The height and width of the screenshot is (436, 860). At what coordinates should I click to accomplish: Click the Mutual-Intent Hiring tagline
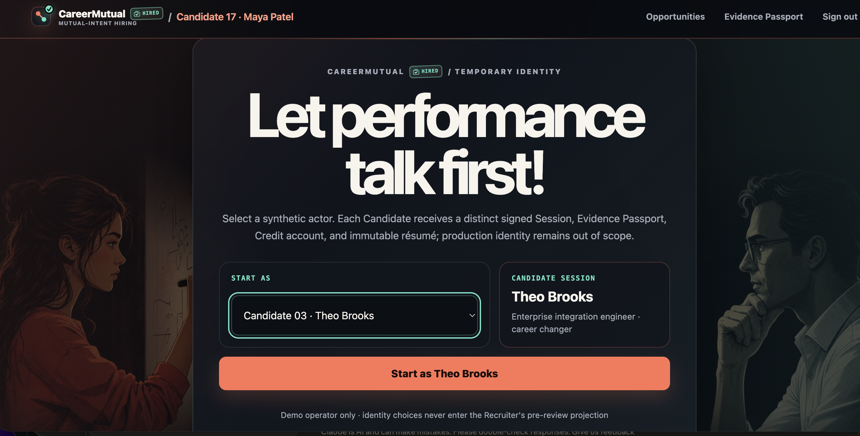coord(98,23)
